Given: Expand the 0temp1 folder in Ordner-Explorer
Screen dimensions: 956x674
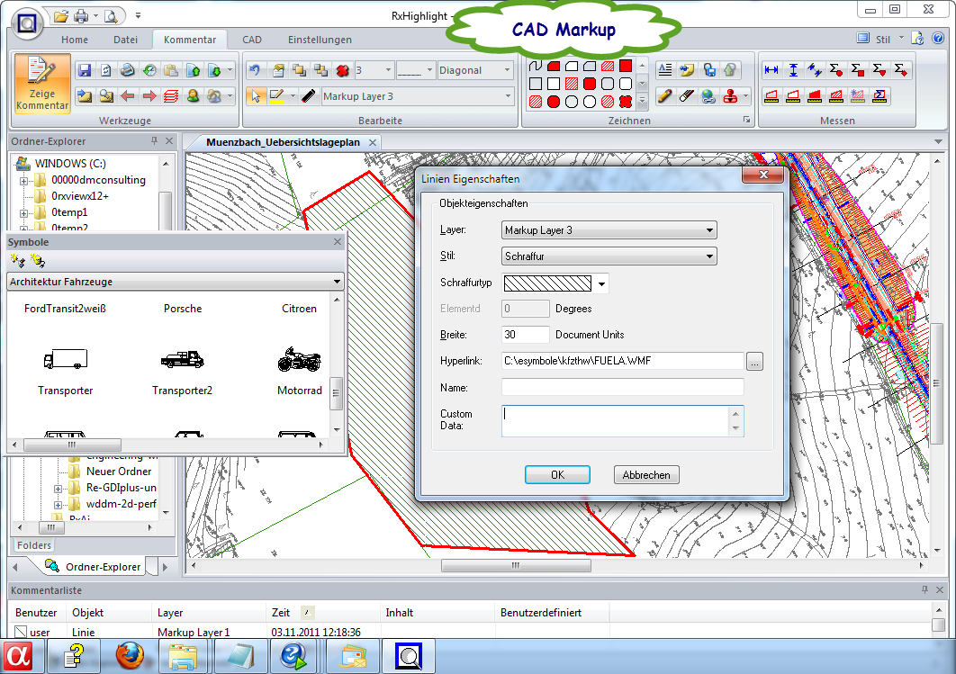Looking at the screenshot, I should coord(24,212).
